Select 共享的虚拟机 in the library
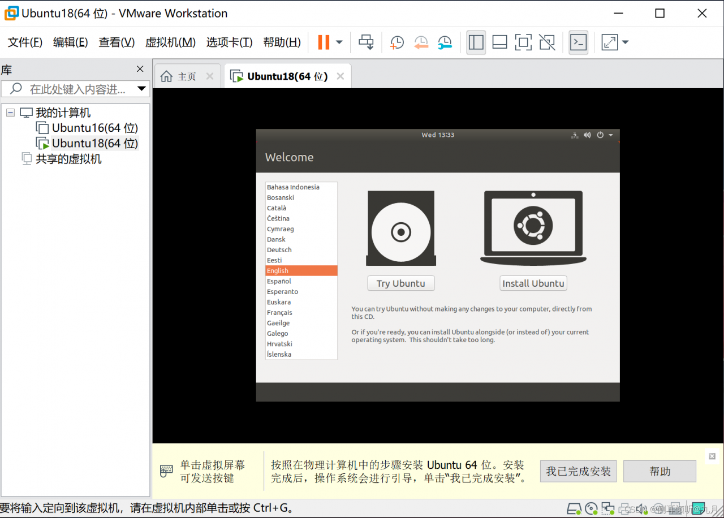The height and width of the screenshot is (518, 724). pyautogui.click(x=68, y=159)
